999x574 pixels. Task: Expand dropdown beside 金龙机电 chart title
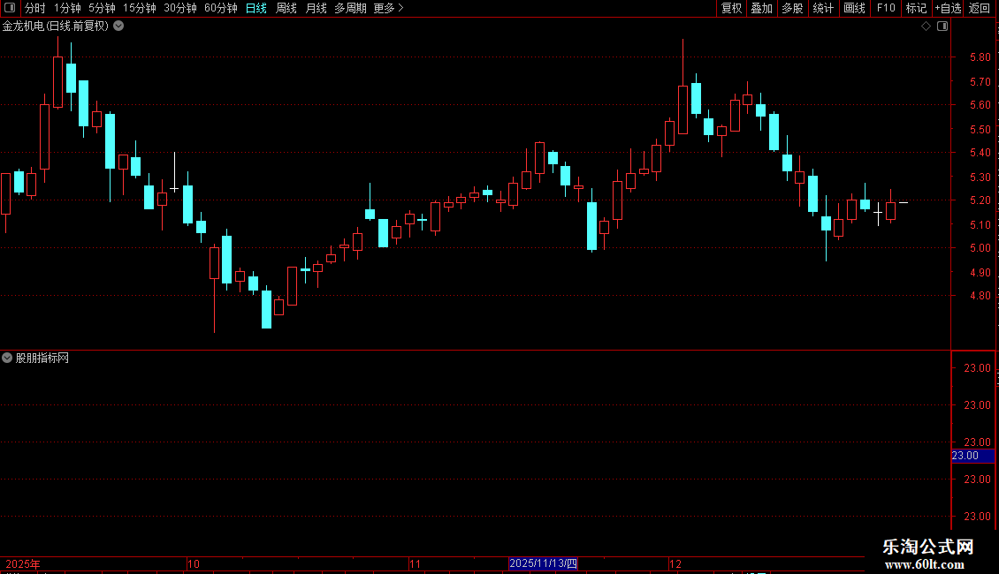click(118, 26)
